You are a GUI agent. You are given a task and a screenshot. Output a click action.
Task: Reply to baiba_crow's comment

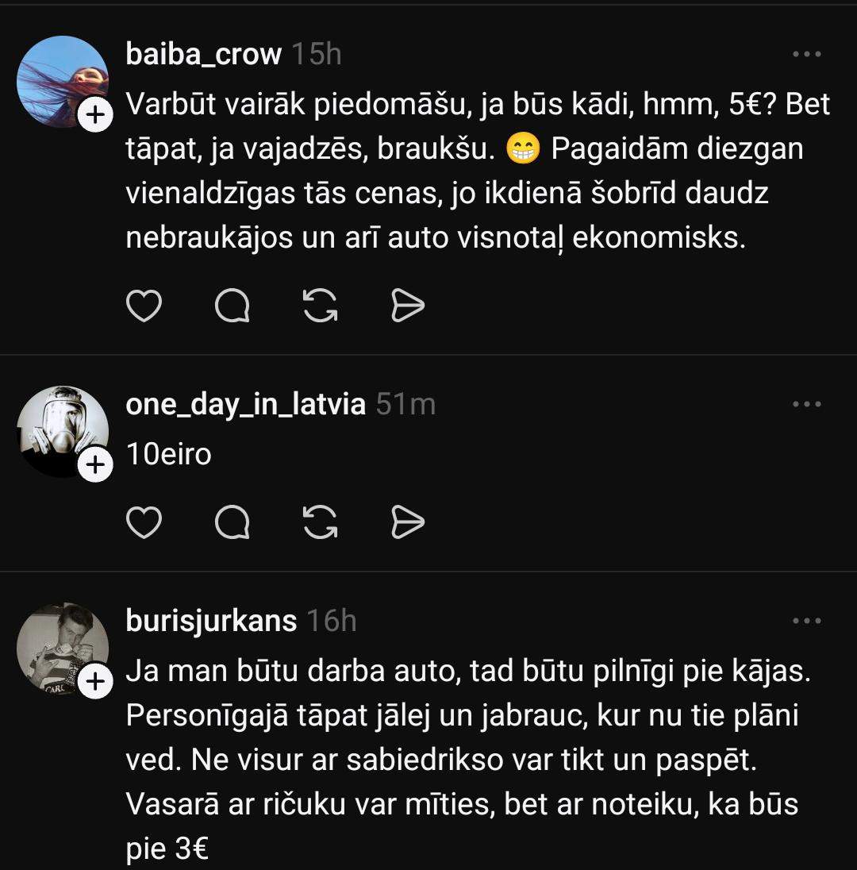pyautogui.click(x=233, y=306)
